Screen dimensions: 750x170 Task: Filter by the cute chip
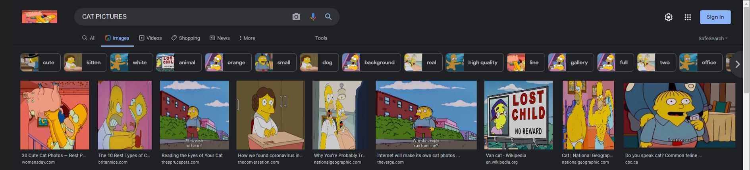click(40, 62)
